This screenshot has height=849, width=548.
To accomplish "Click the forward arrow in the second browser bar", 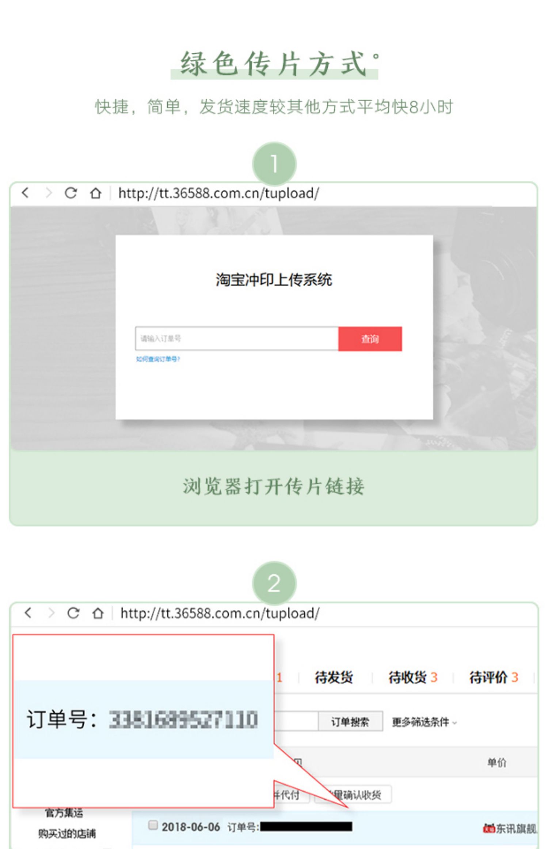I will [x=51, y=612].
